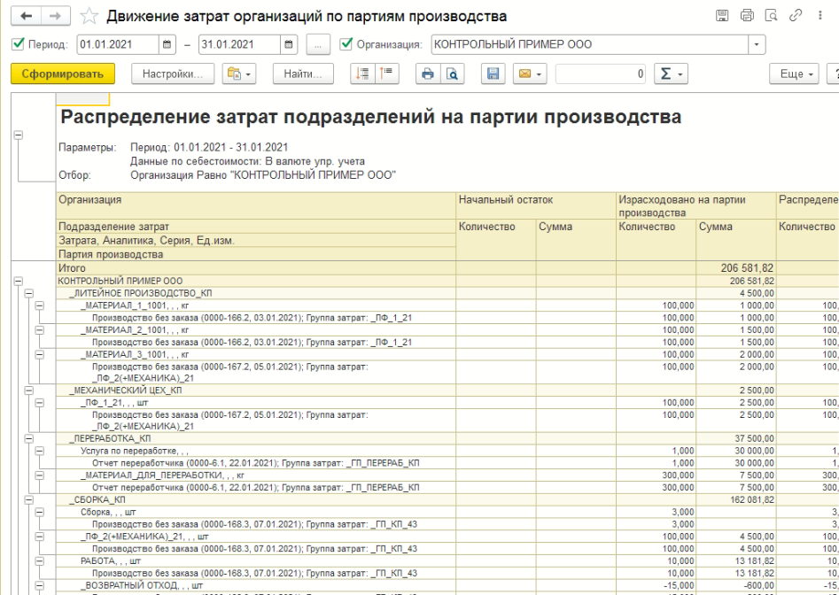Open the send by email dropdown

pyautogui.click(x=528, y=74)
